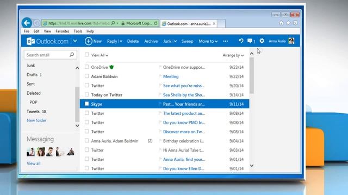Click the Anna Auria profile picture
This screenshot has height=195, width=348.
[x=291, y=41]
